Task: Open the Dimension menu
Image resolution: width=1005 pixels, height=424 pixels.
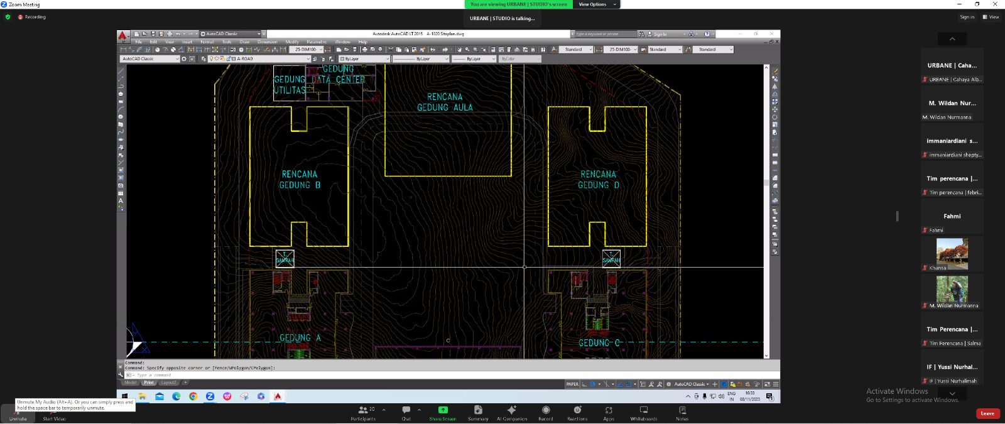Action: click(267, 42)
